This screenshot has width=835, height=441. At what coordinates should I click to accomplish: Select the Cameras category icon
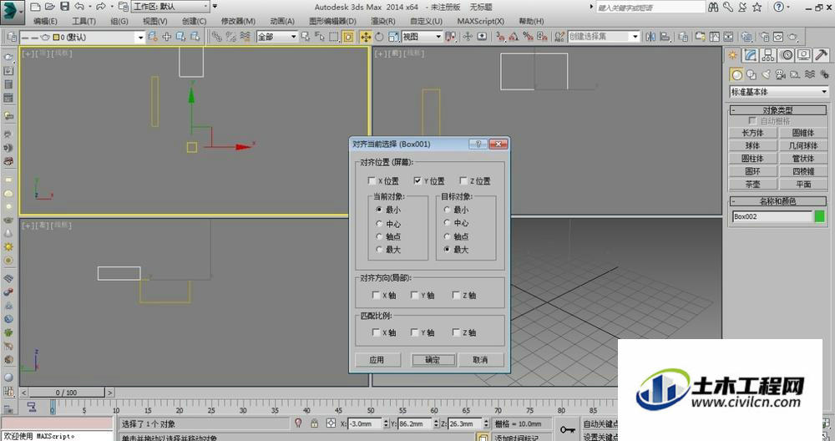pyautogui.click(x=781, y=74)
